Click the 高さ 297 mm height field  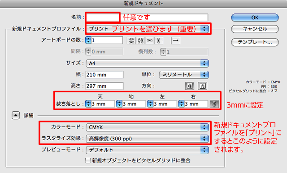[x=104, y=86]
